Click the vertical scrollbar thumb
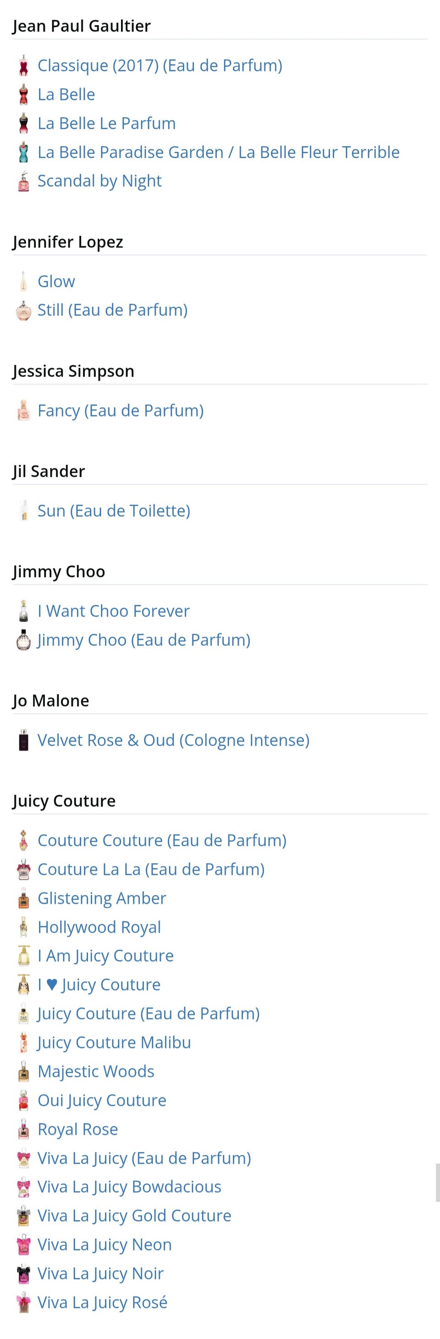 point(437,1182)
